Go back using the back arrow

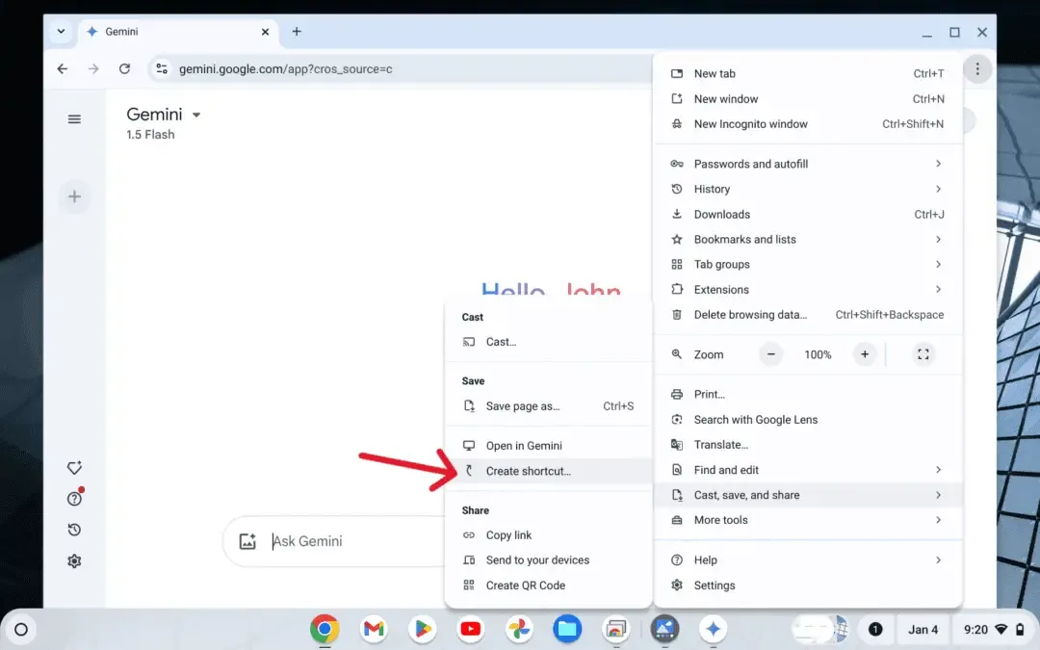click(63, 69)
